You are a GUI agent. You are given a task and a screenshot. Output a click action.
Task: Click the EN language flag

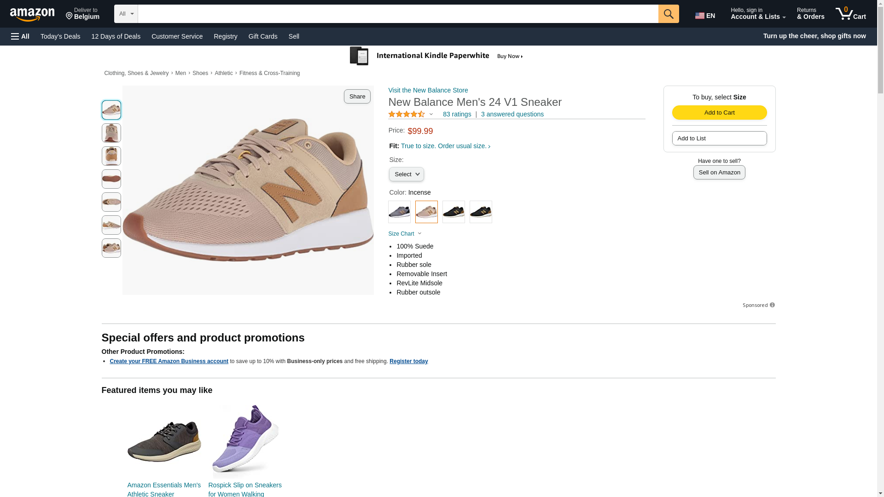click(705, 16)
